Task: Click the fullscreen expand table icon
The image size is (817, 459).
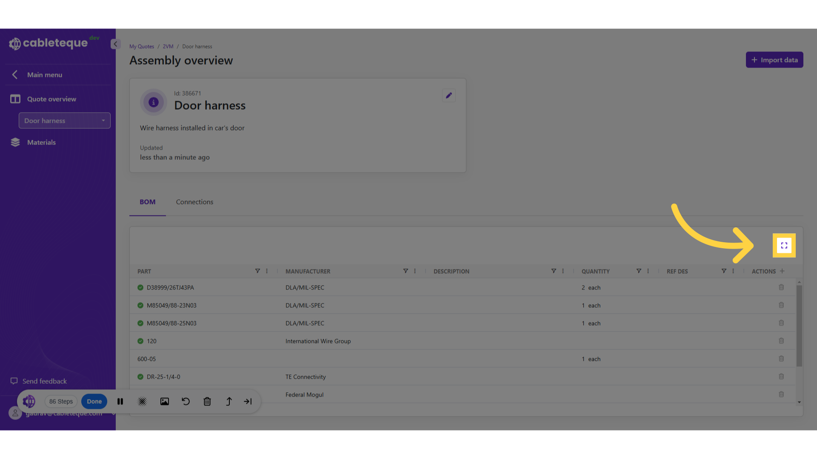Action: click(x=784, y=246)
